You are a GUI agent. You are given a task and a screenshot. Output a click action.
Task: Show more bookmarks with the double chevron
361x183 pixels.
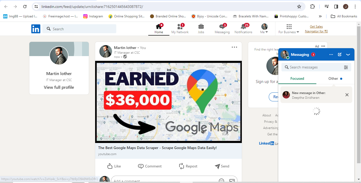coord(320,16)
